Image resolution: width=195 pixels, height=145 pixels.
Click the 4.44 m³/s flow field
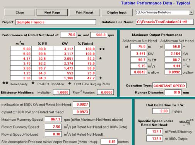pyautogui.click(x=173, y=66)
